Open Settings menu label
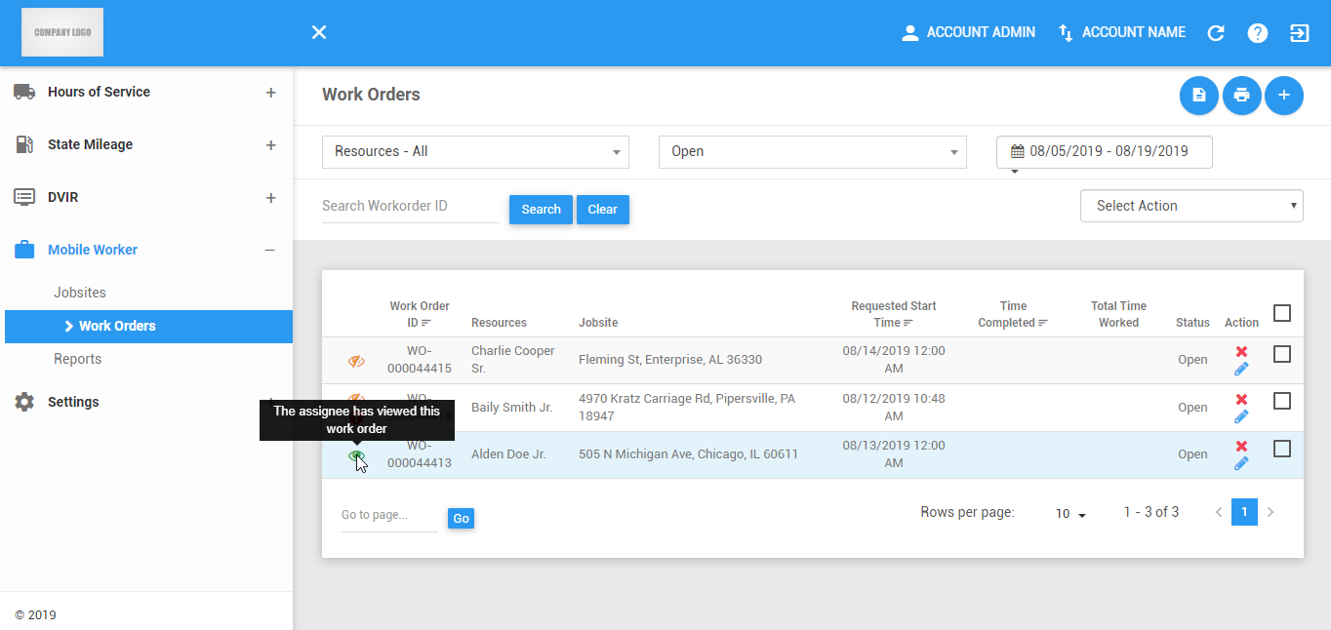This screenshot has width=1331, height=630. coord(73,402)
